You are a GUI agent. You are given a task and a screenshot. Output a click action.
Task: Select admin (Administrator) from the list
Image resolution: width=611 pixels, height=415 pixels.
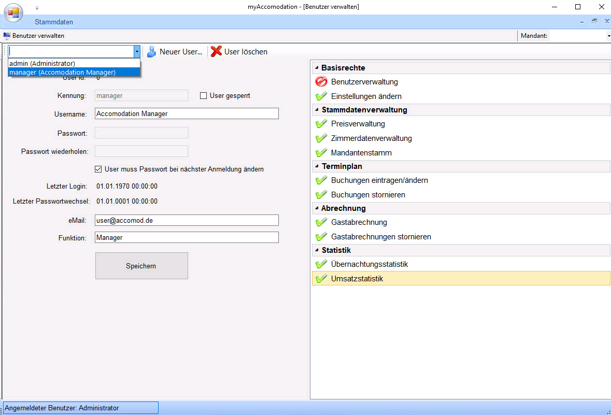42,64
